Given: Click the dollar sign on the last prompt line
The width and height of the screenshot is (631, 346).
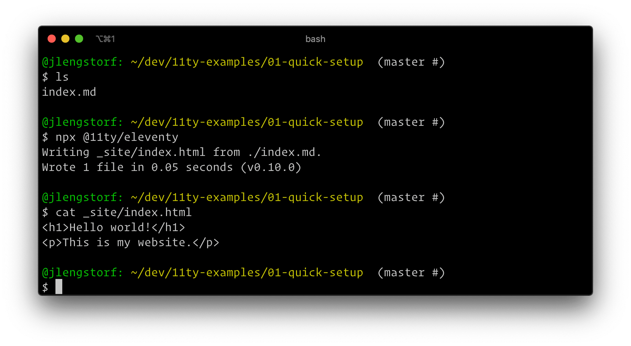Looking at the screenshot, I should click(45, 287).
